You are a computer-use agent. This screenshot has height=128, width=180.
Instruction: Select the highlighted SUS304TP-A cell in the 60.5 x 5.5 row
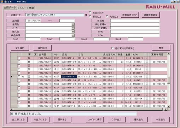(69, 76)
